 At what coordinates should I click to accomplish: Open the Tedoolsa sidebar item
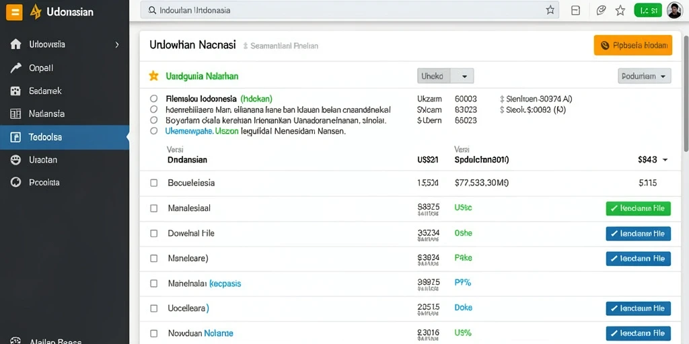coord(65,137)
